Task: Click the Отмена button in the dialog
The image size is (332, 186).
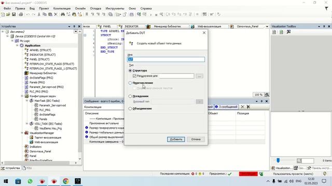Action: click(196, 139)
